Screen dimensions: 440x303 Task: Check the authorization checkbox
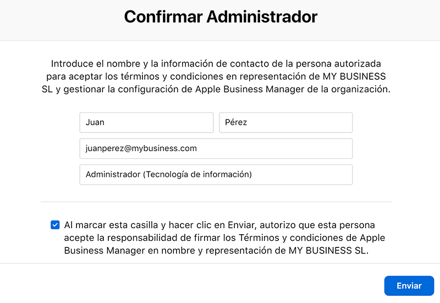tap(55, 225)
